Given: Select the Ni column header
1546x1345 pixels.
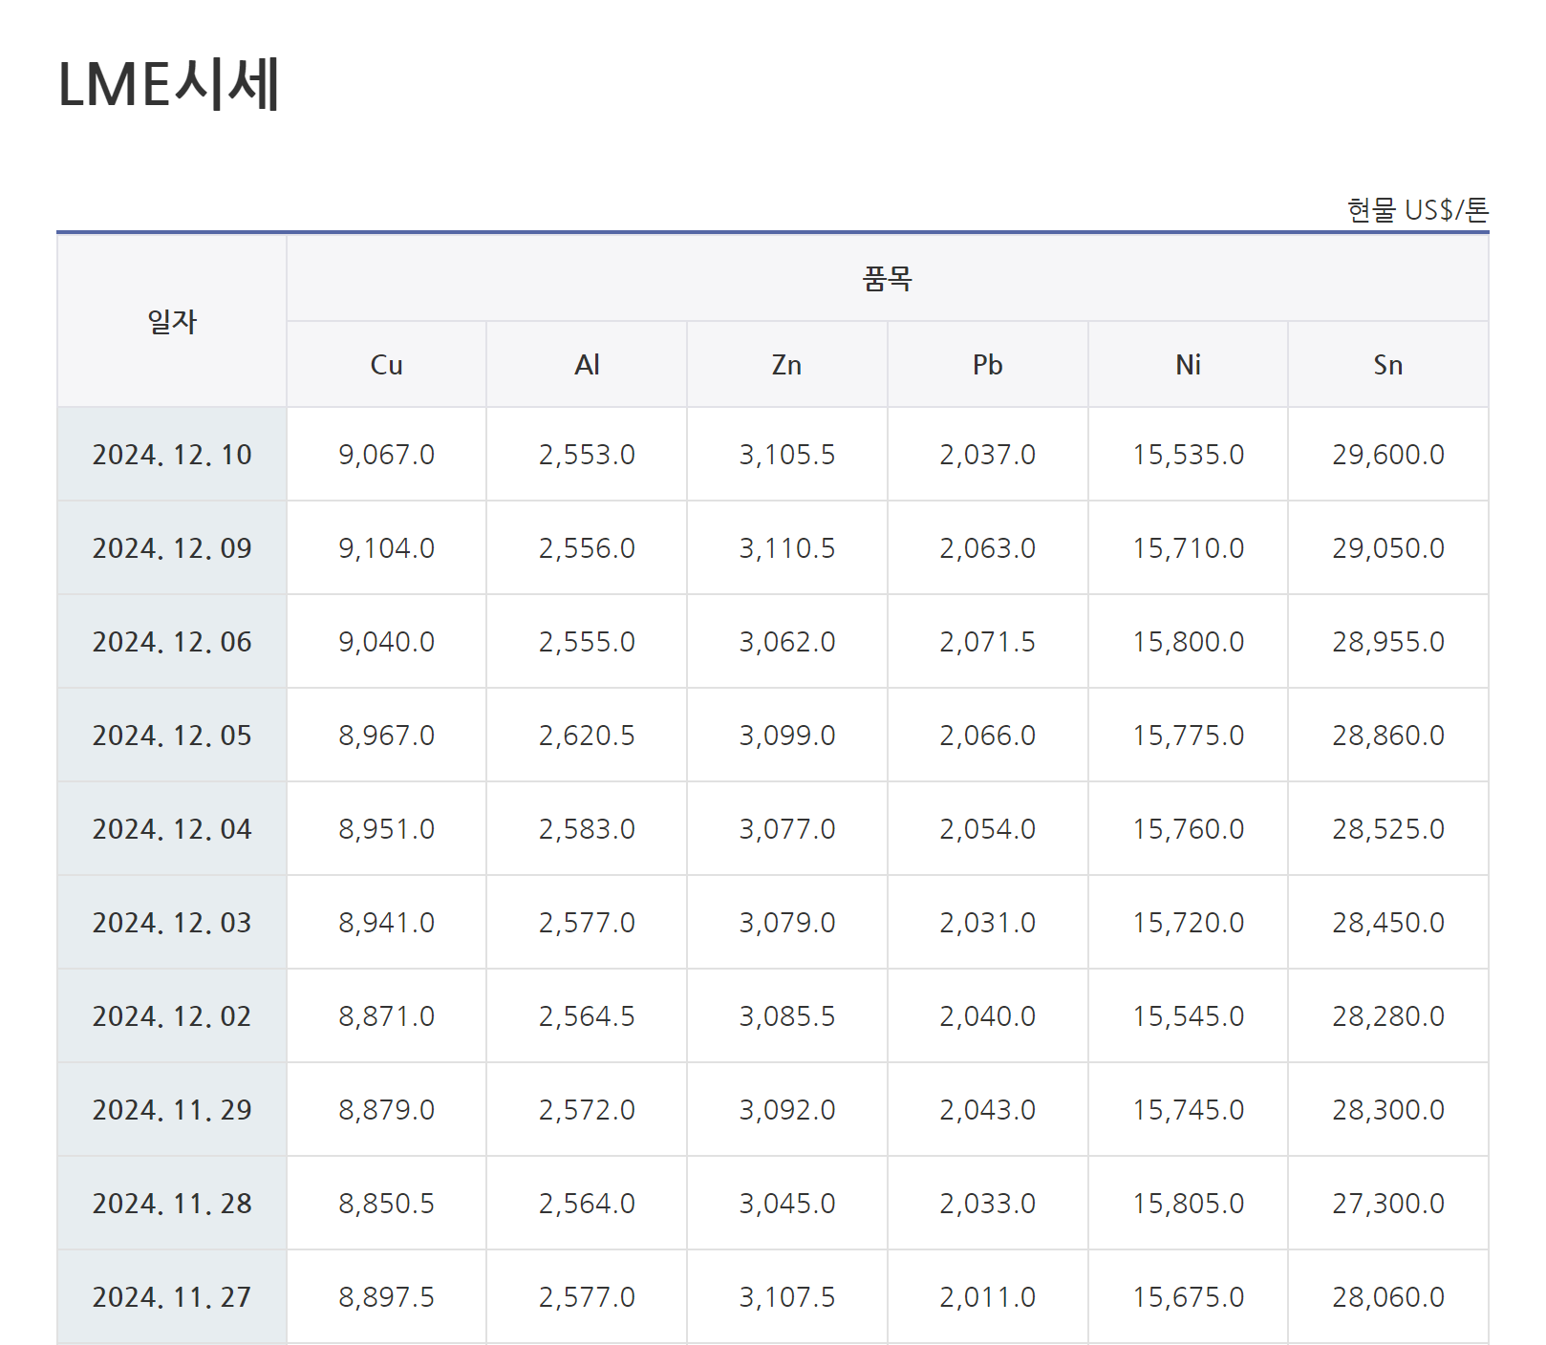Looking at the screenshot, I should tap(1188, 365).
